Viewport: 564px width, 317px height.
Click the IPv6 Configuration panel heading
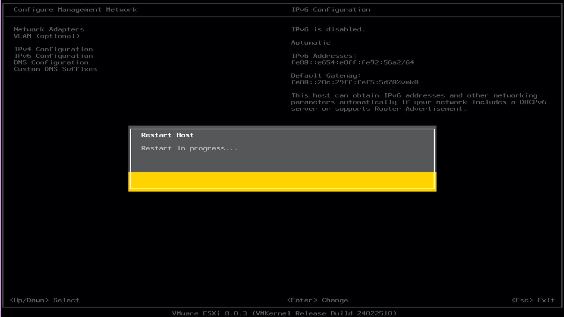click(x=331, y=10)
